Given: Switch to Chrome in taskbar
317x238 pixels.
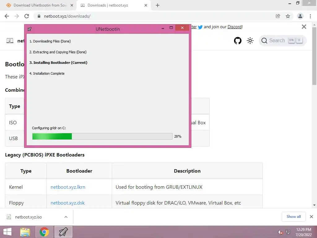Looking at the screenshot, I should pos(44,232).
